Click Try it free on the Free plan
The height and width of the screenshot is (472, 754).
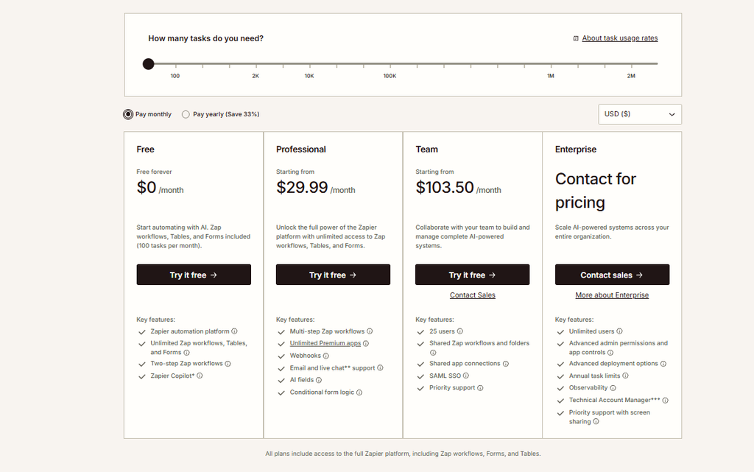pos(194,275)
